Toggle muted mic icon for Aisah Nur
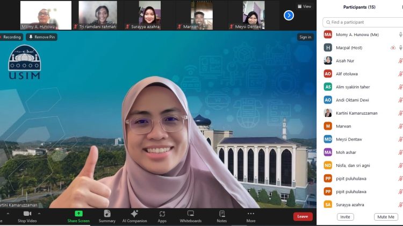The image size is (403, 226). pos(400,61)
